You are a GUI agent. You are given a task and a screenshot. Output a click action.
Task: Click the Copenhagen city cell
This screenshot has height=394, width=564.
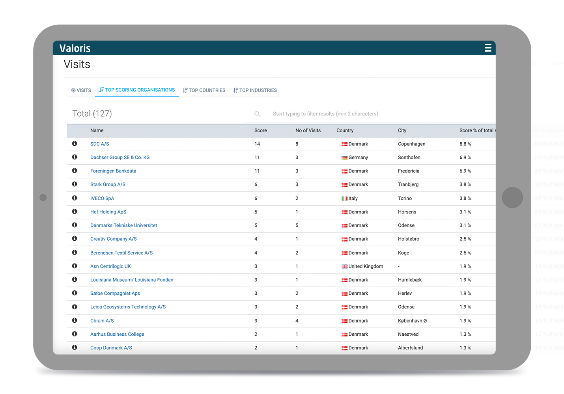point(412,144)
